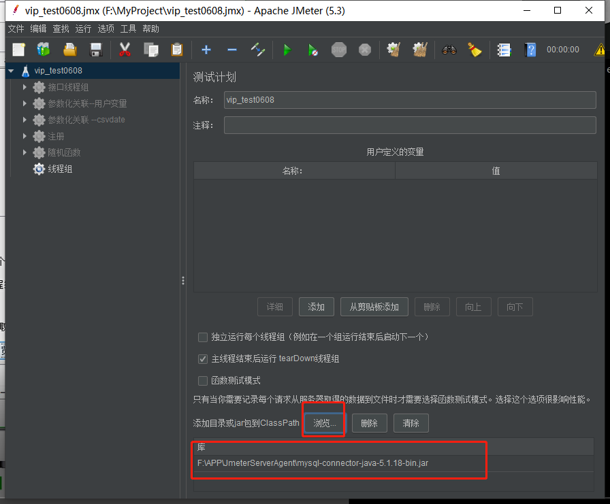Click the Cut scissors icon

click(x=125, y=50)
